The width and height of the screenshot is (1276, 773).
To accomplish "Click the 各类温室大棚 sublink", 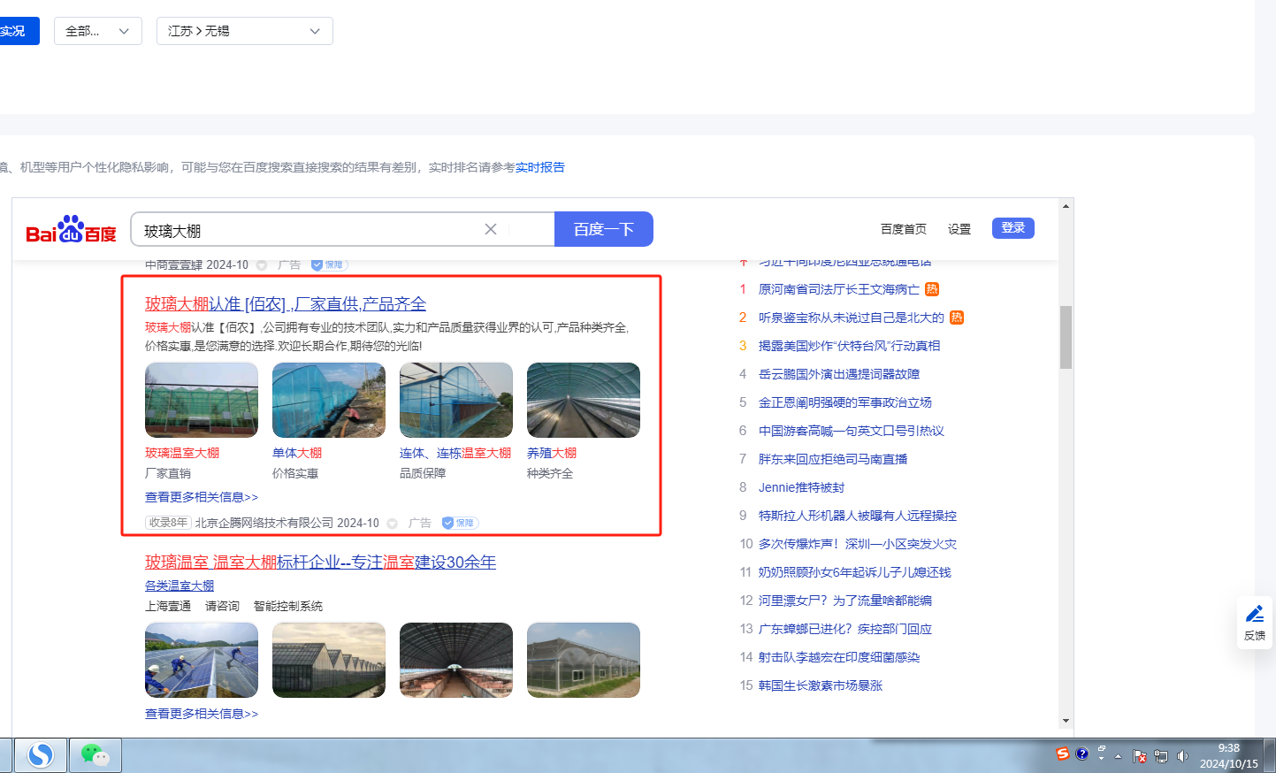I will pos(180,585).
